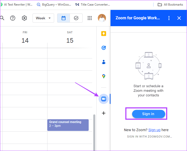The image size is (187, 151).
Task: Open the Help question mark menu
Action: (13, 18)
